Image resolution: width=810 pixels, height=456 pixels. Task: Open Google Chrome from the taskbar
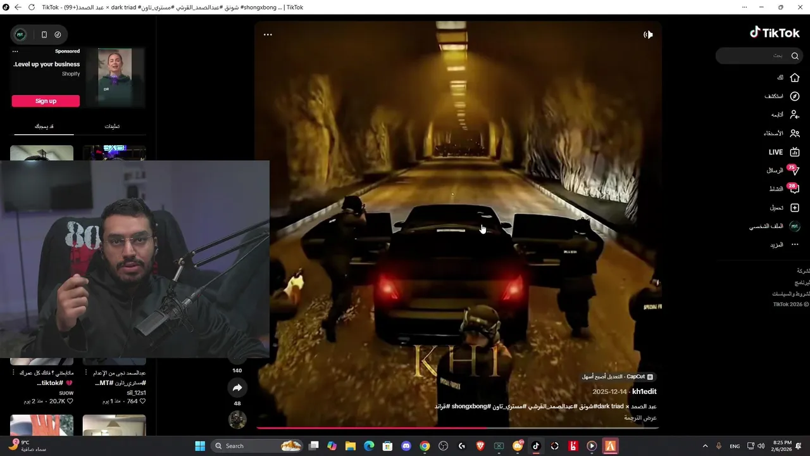[425, 446]
